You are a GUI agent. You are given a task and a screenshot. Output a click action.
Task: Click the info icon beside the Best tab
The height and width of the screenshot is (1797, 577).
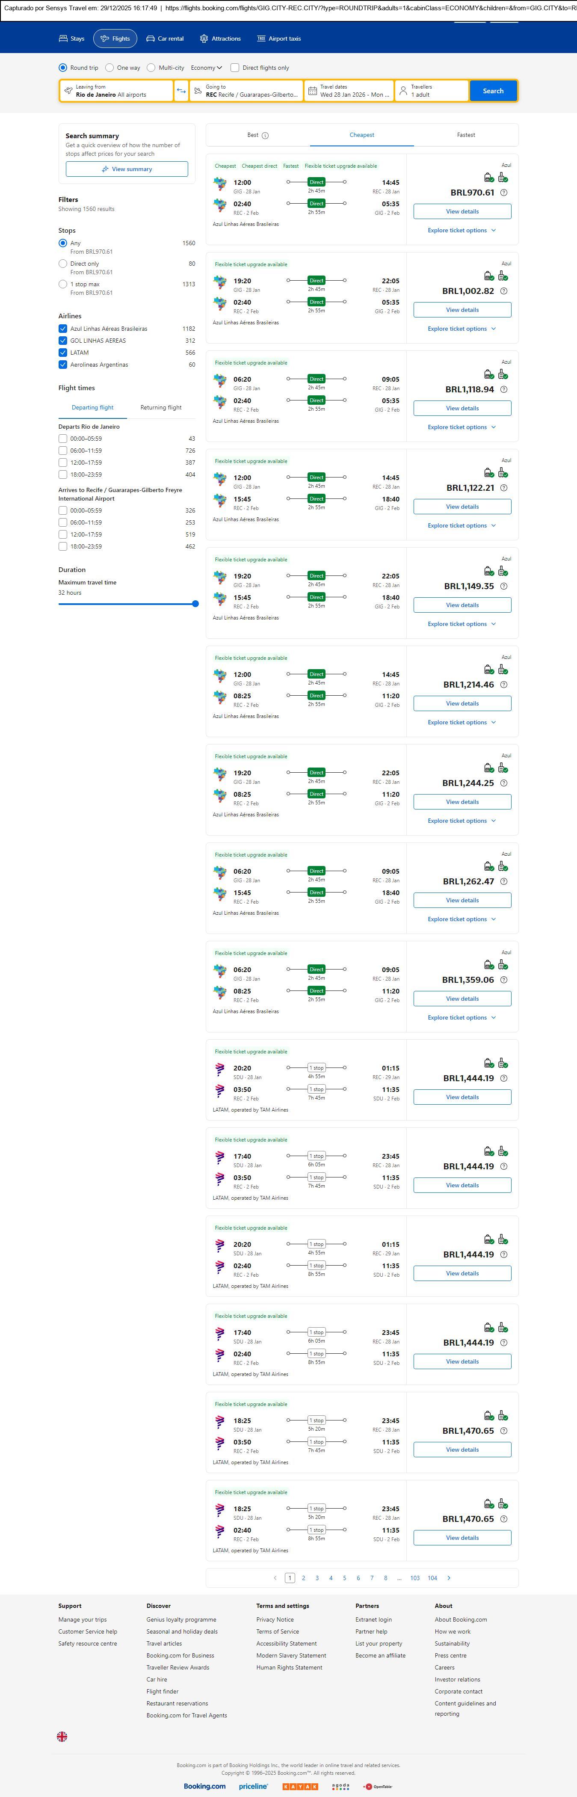click(x=265, y=135)
